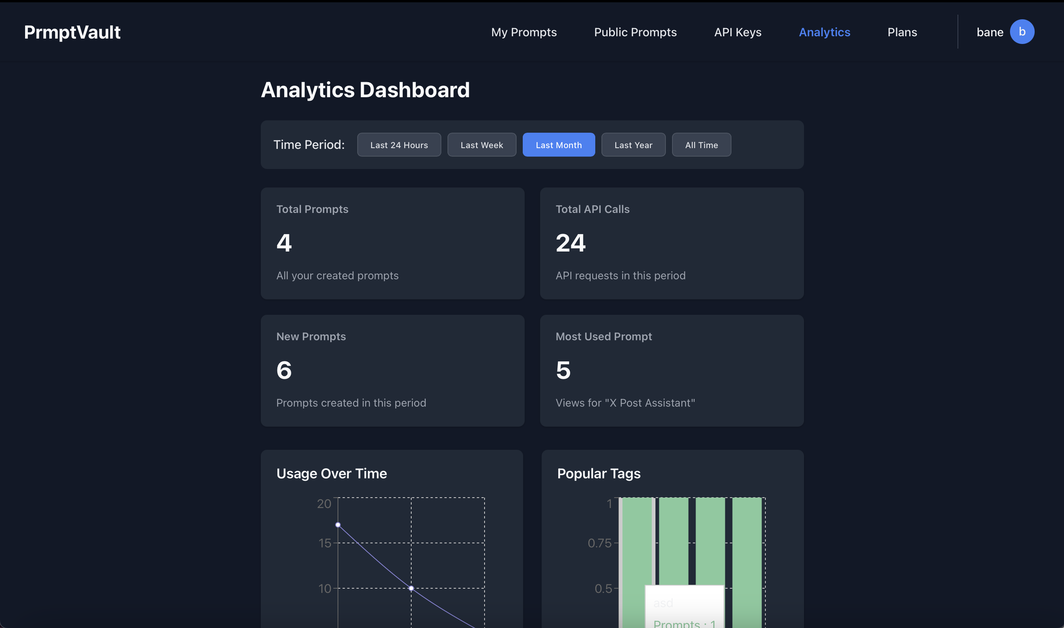
Task: Click the Most Used Prompt card
Action: pos(671,370)
